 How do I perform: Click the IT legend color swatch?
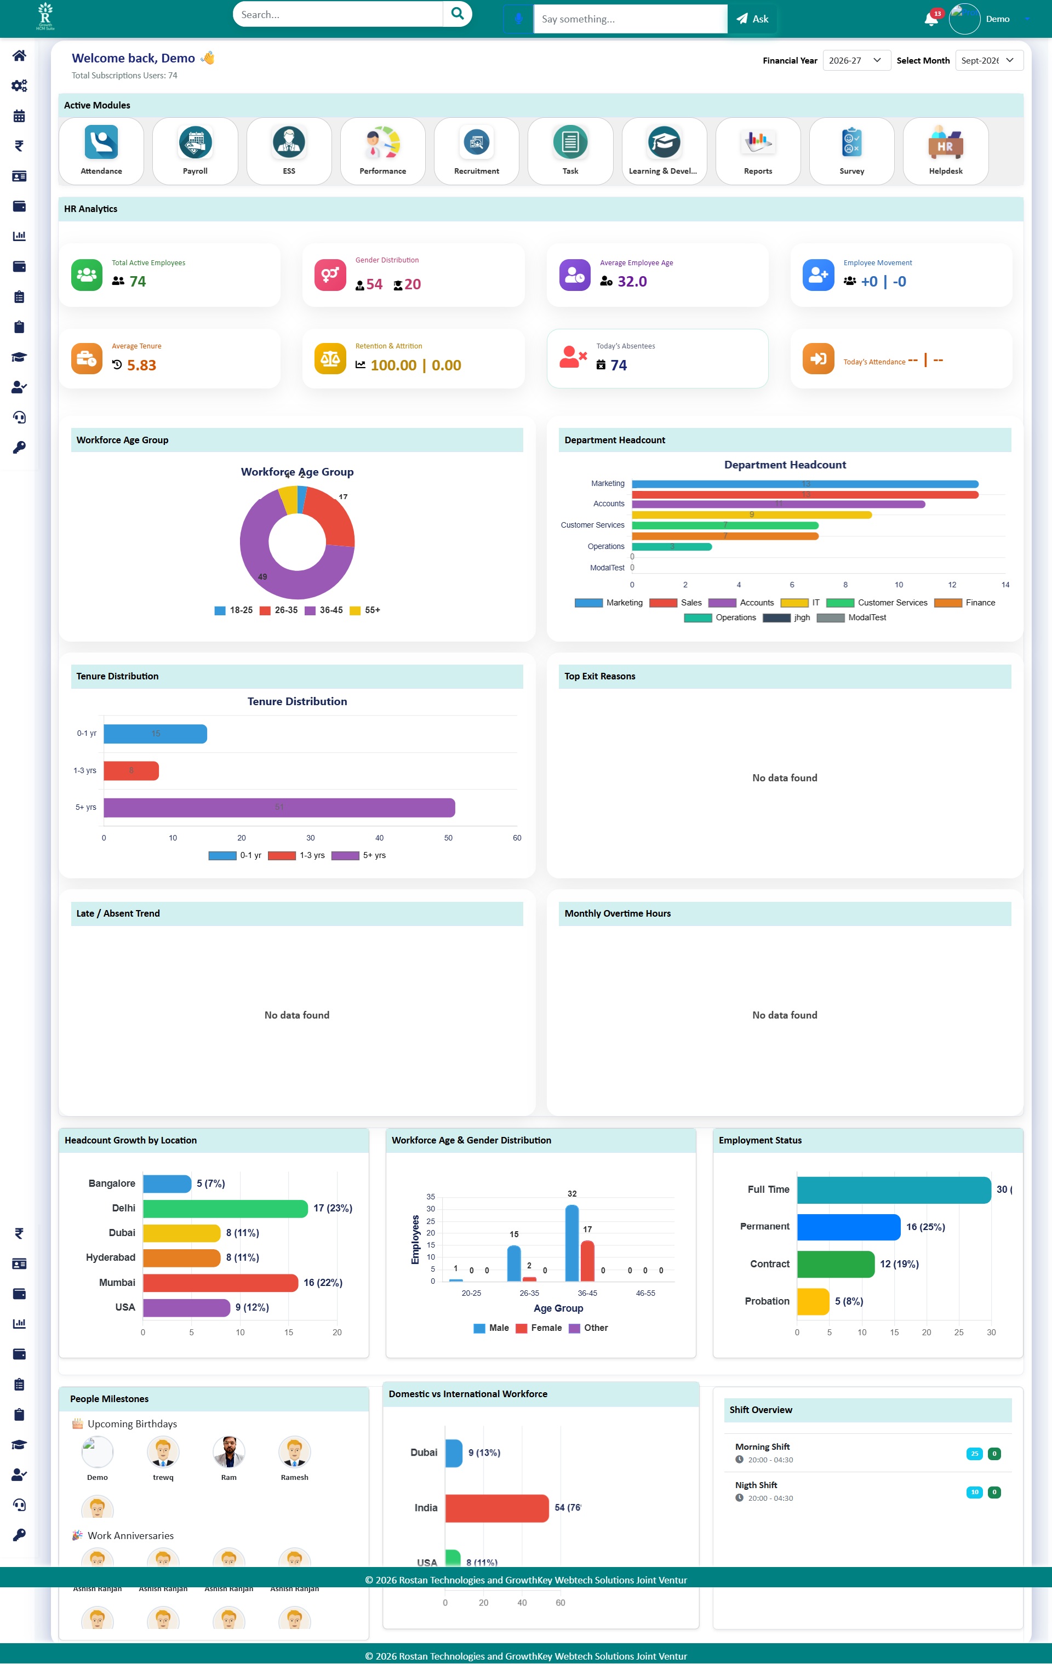click(794, 603)
